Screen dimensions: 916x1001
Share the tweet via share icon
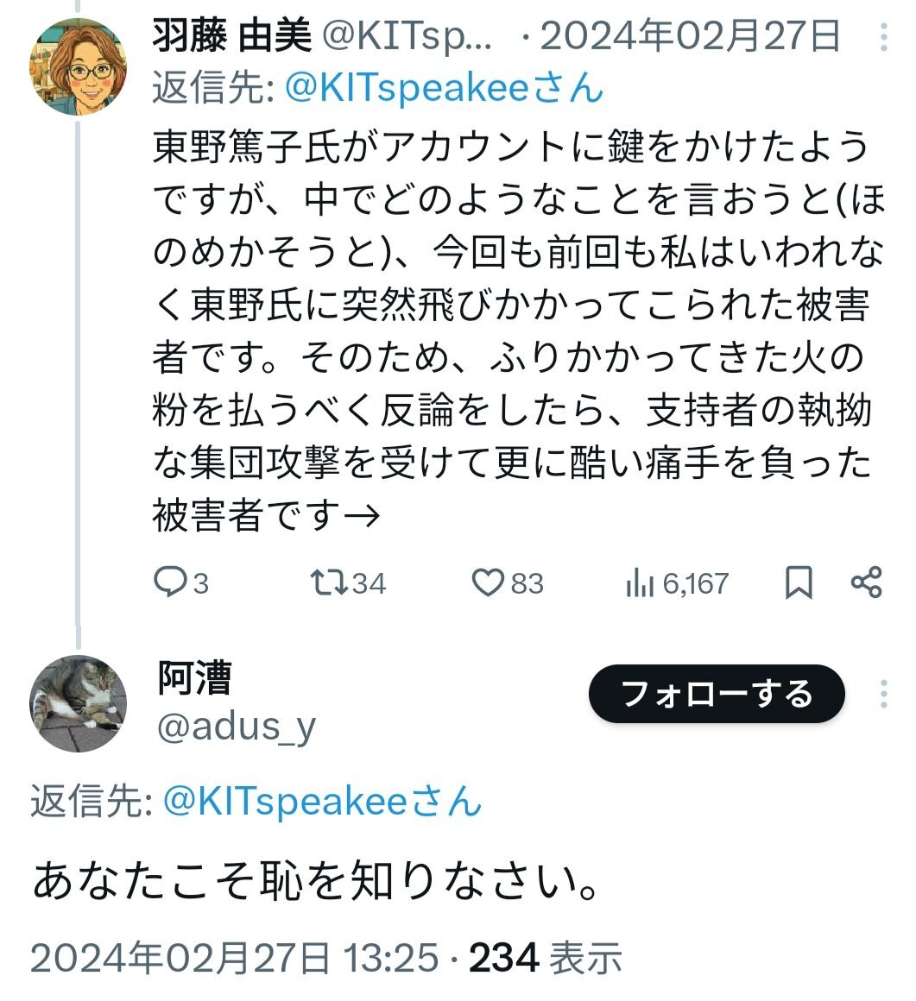point(866,582)
